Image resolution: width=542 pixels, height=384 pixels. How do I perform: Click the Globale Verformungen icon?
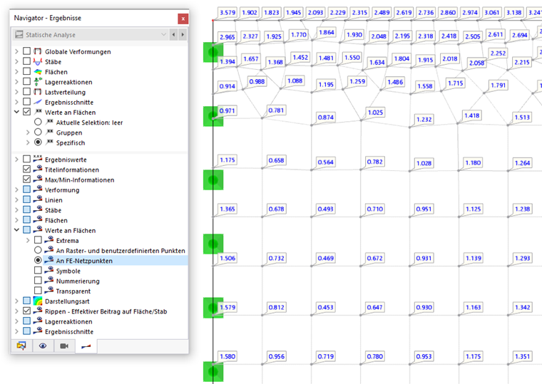(38, 51)
